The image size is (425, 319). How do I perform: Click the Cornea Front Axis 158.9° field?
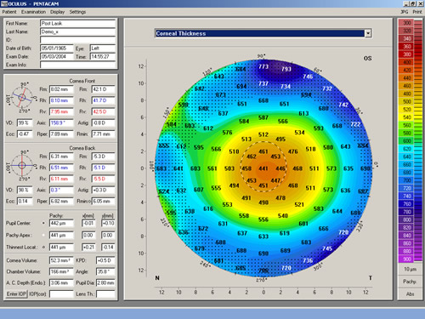(61, 122)
